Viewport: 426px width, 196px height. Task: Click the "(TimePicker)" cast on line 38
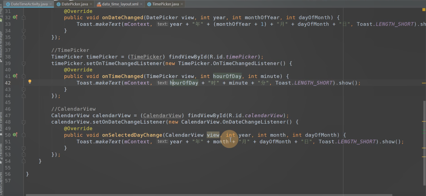pos(146,57)
